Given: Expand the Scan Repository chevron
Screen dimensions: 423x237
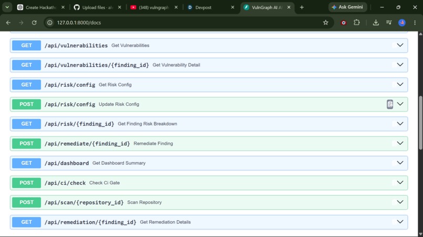Looking at the screenshot, I should 400,202.
